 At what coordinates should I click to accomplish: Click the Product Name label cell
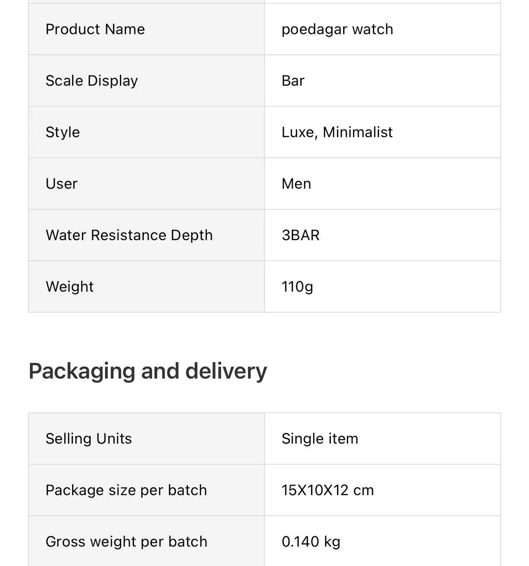pyautogui.click(x=95, y=29)
